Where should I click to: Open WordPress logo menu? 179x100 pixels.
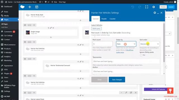coord(2,2)
